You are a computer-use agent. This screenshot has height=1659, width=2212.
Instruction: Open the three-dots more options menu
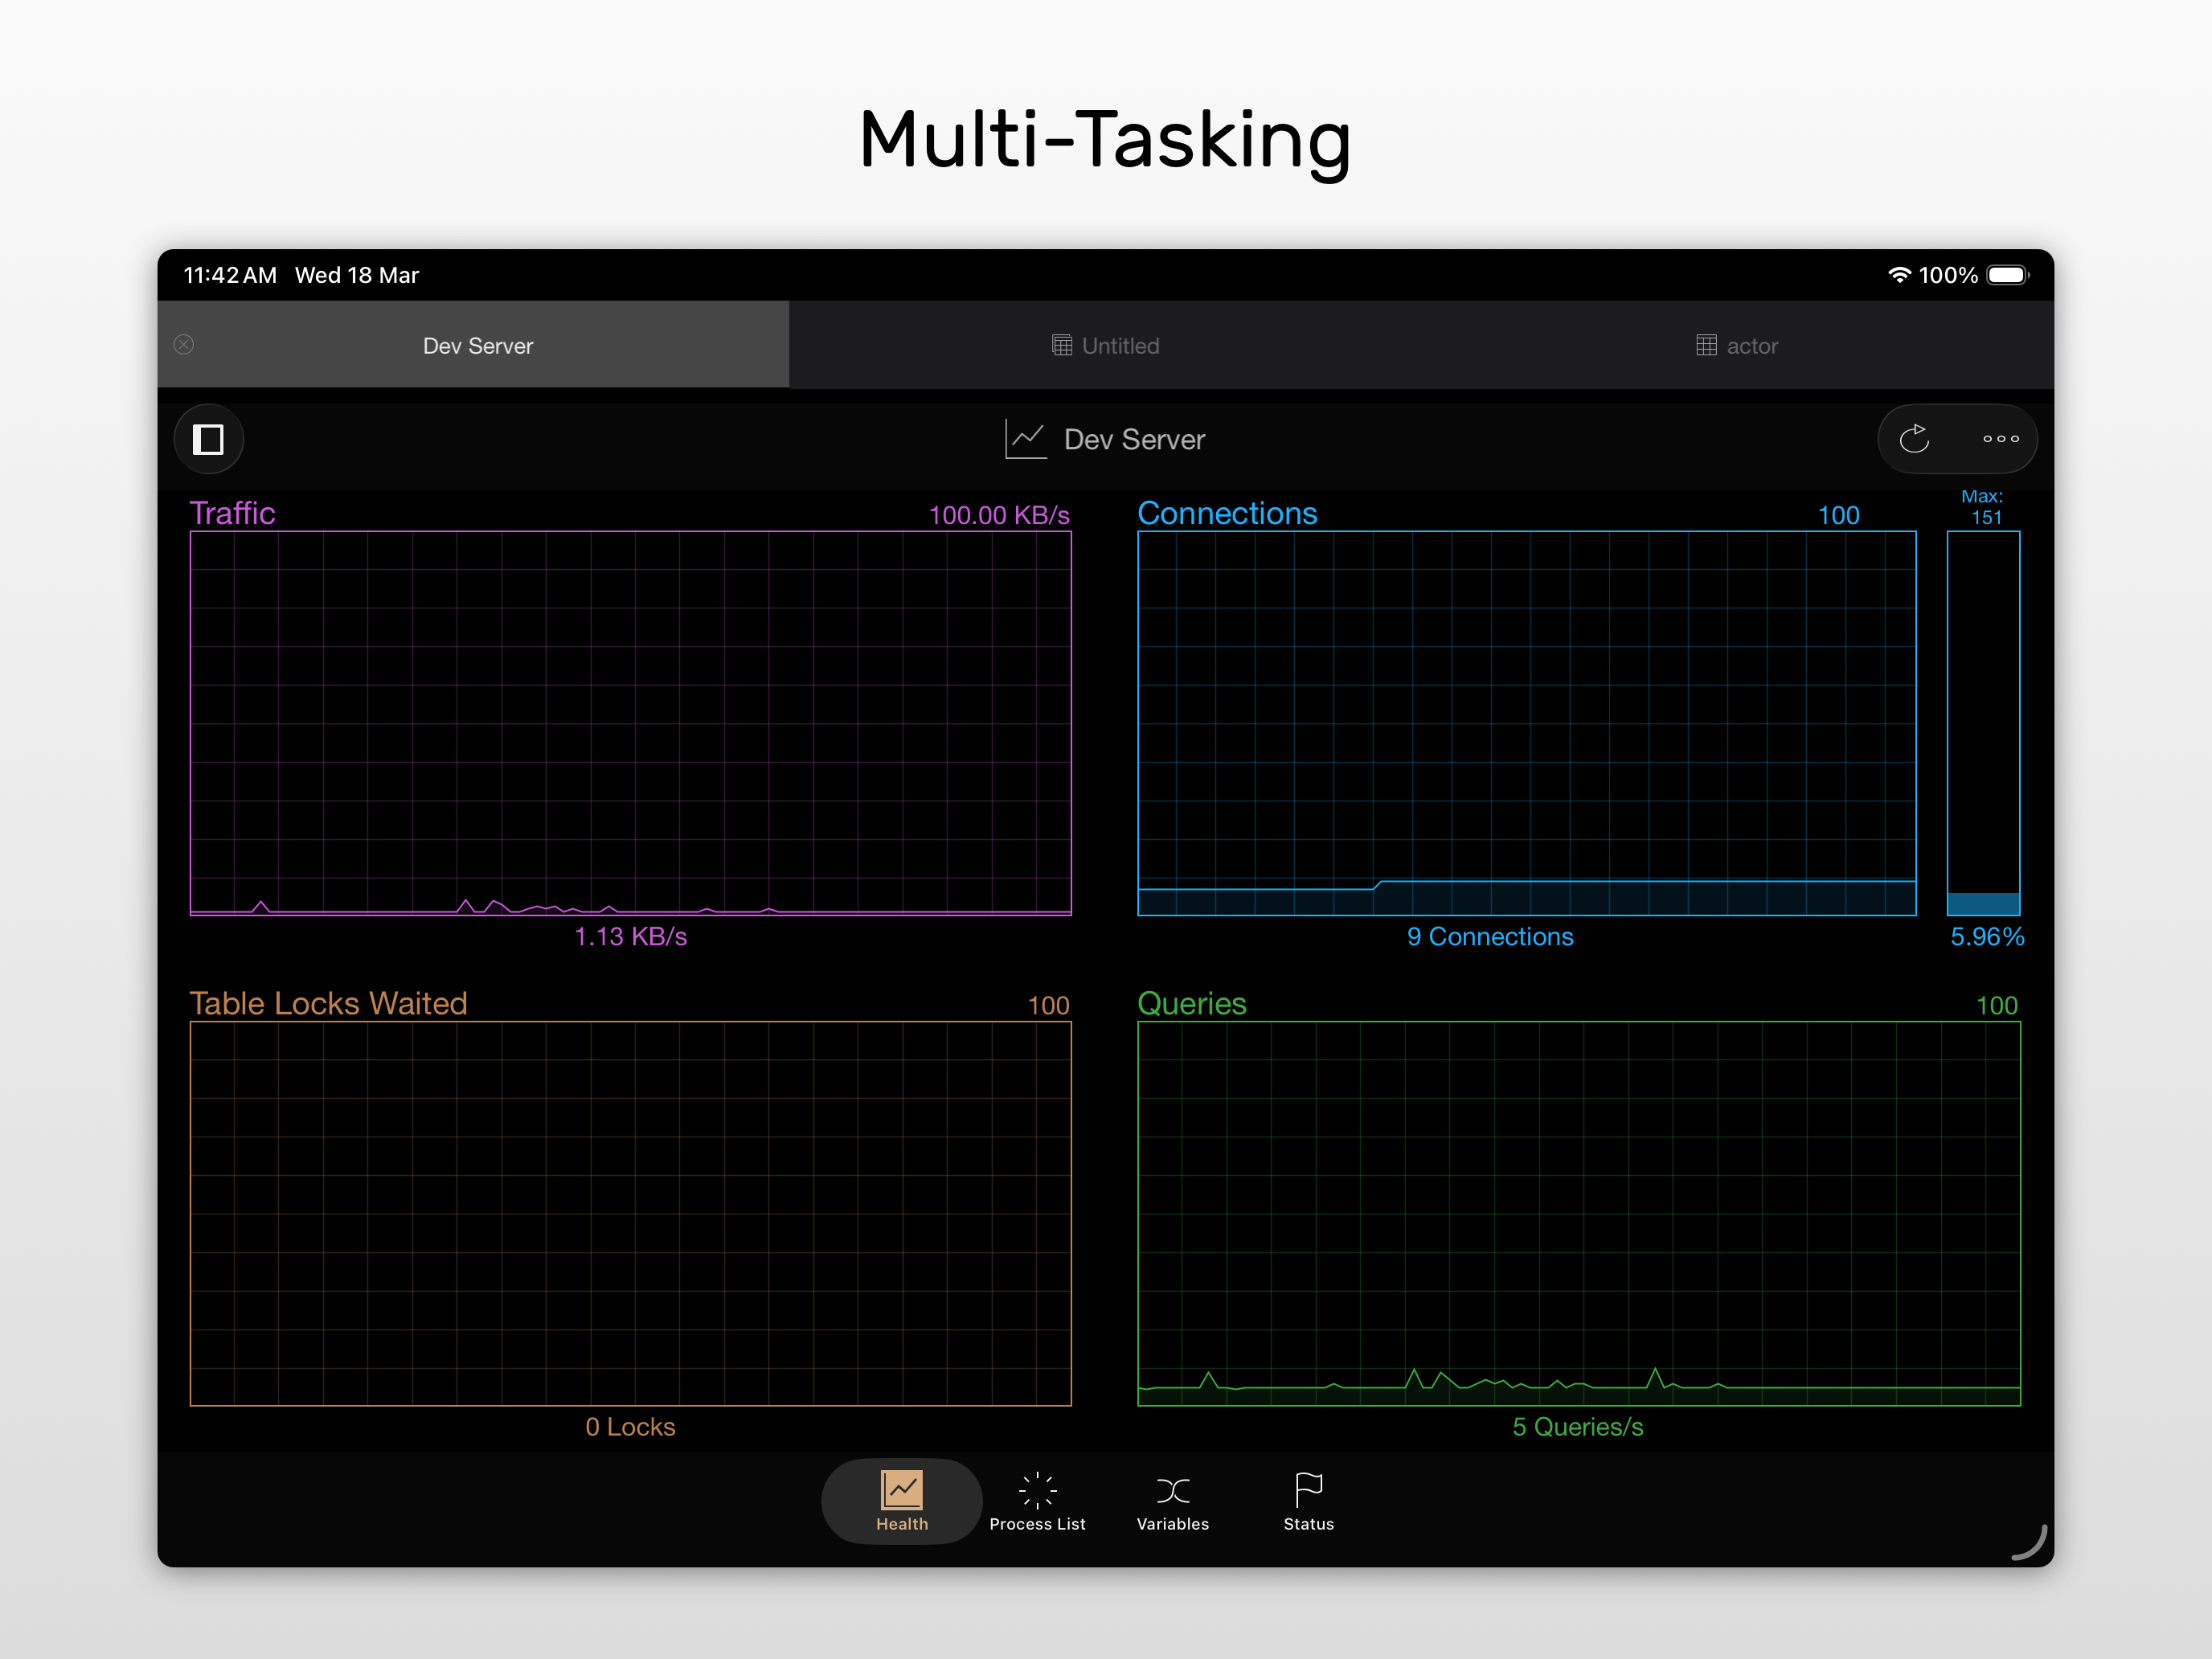pyautogui.click(x=2000, y=439)
